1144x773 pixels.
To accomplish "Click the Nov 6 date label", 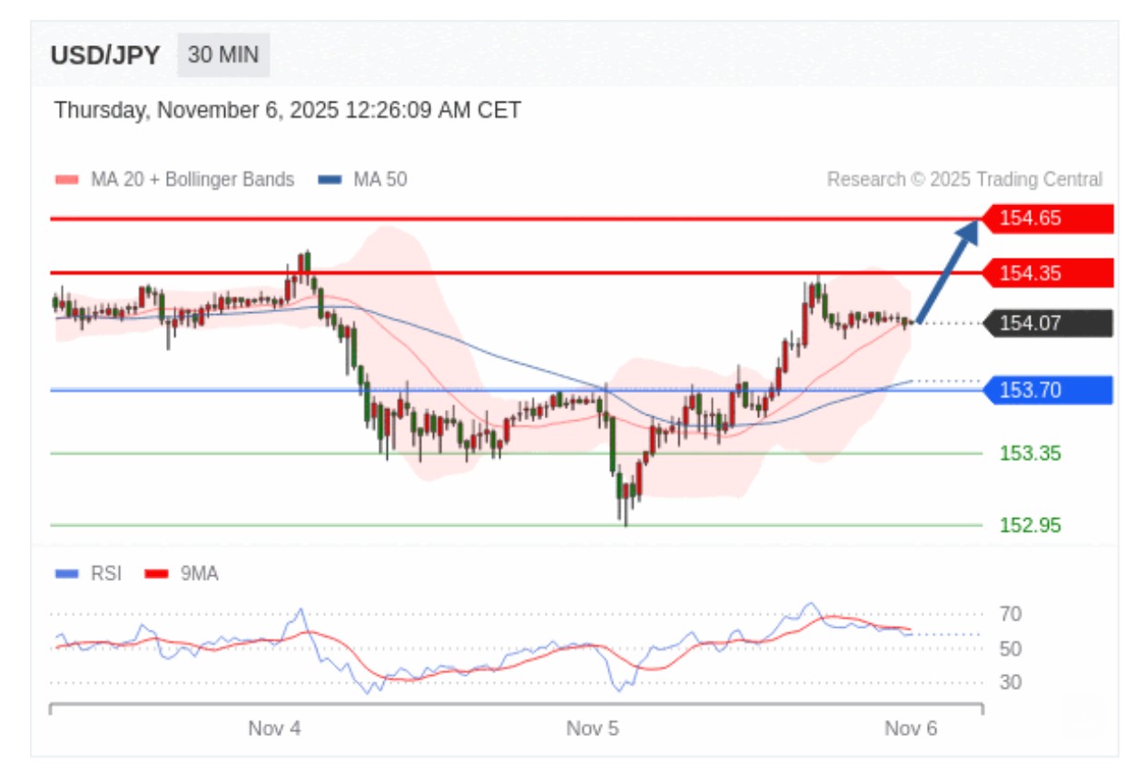I will coord(911,729).
